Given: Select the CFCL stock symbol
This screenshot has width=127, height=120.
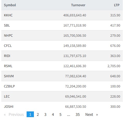Looking at the screenshot, I should click(8, 46).
